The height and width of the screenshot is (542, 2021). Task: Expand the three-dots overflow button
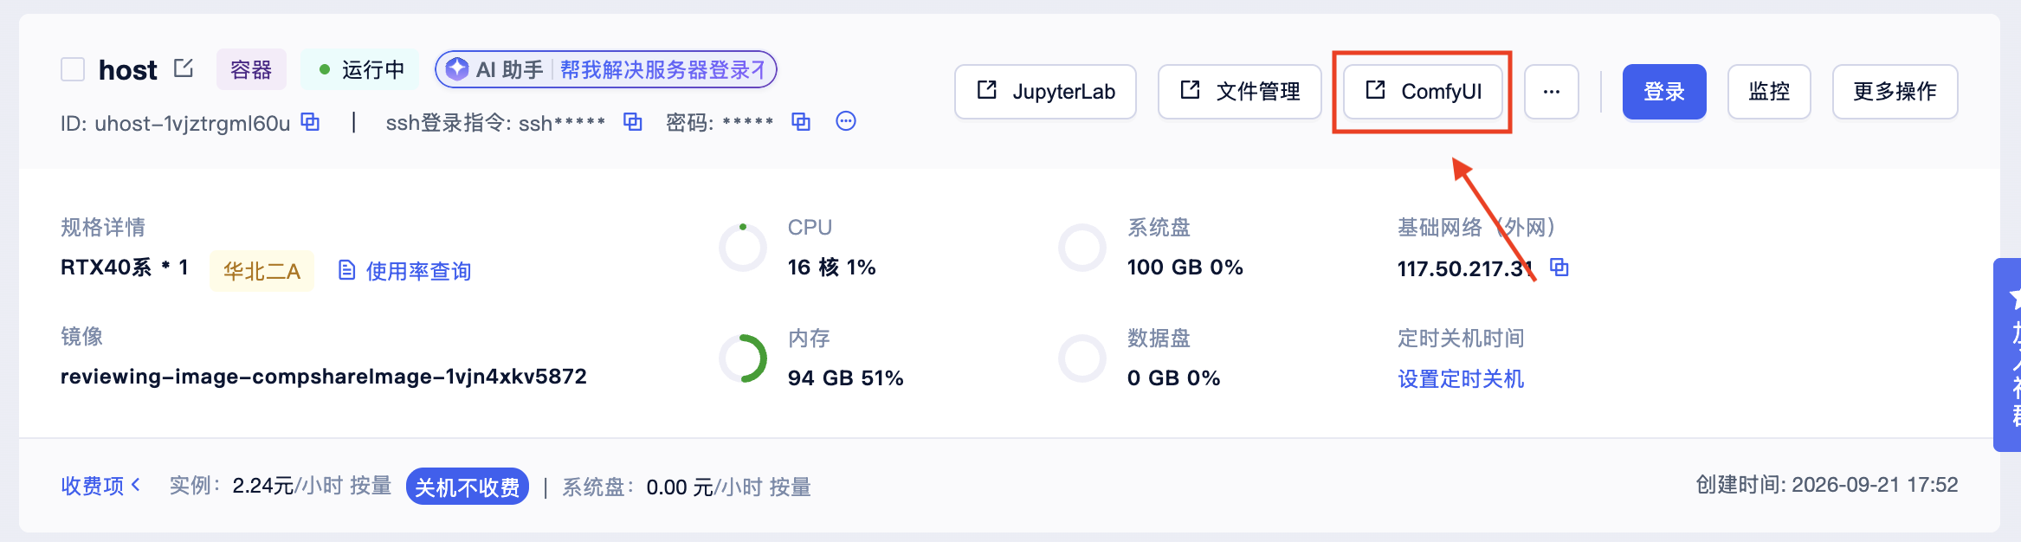coord(1552,92)
